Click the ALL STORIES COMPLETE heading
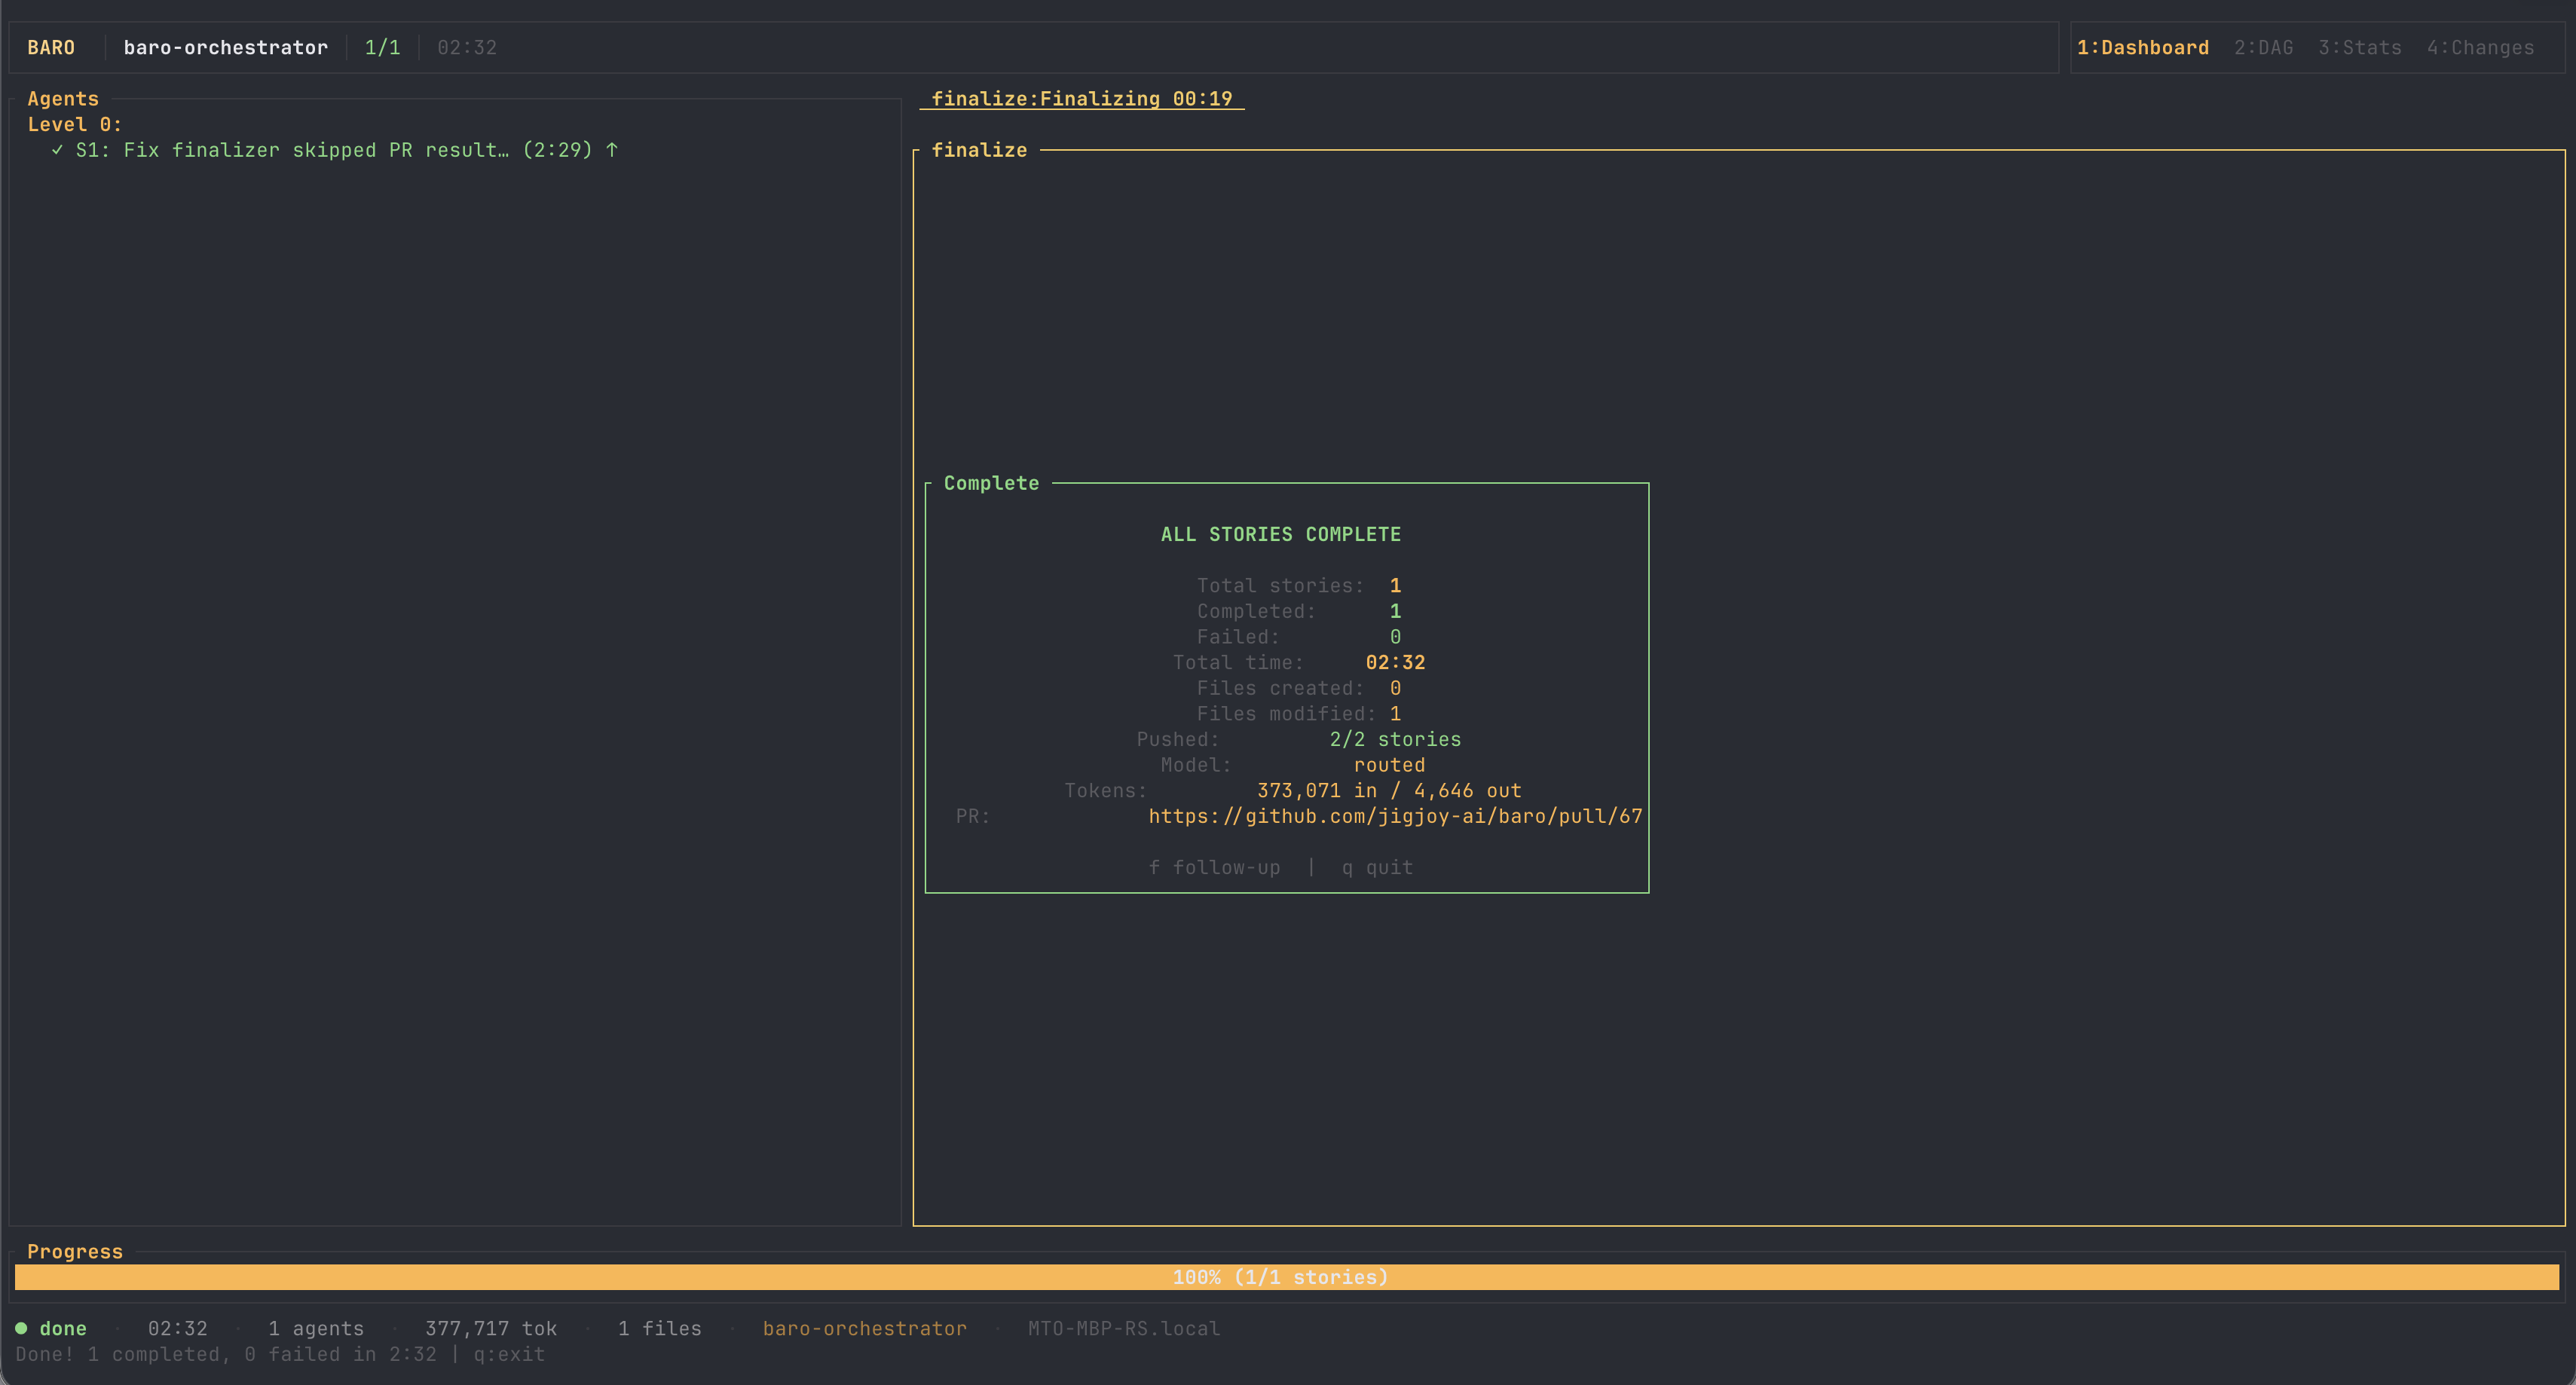This screenshot has height=1385, width=2576. click(x=1281, y=534)
